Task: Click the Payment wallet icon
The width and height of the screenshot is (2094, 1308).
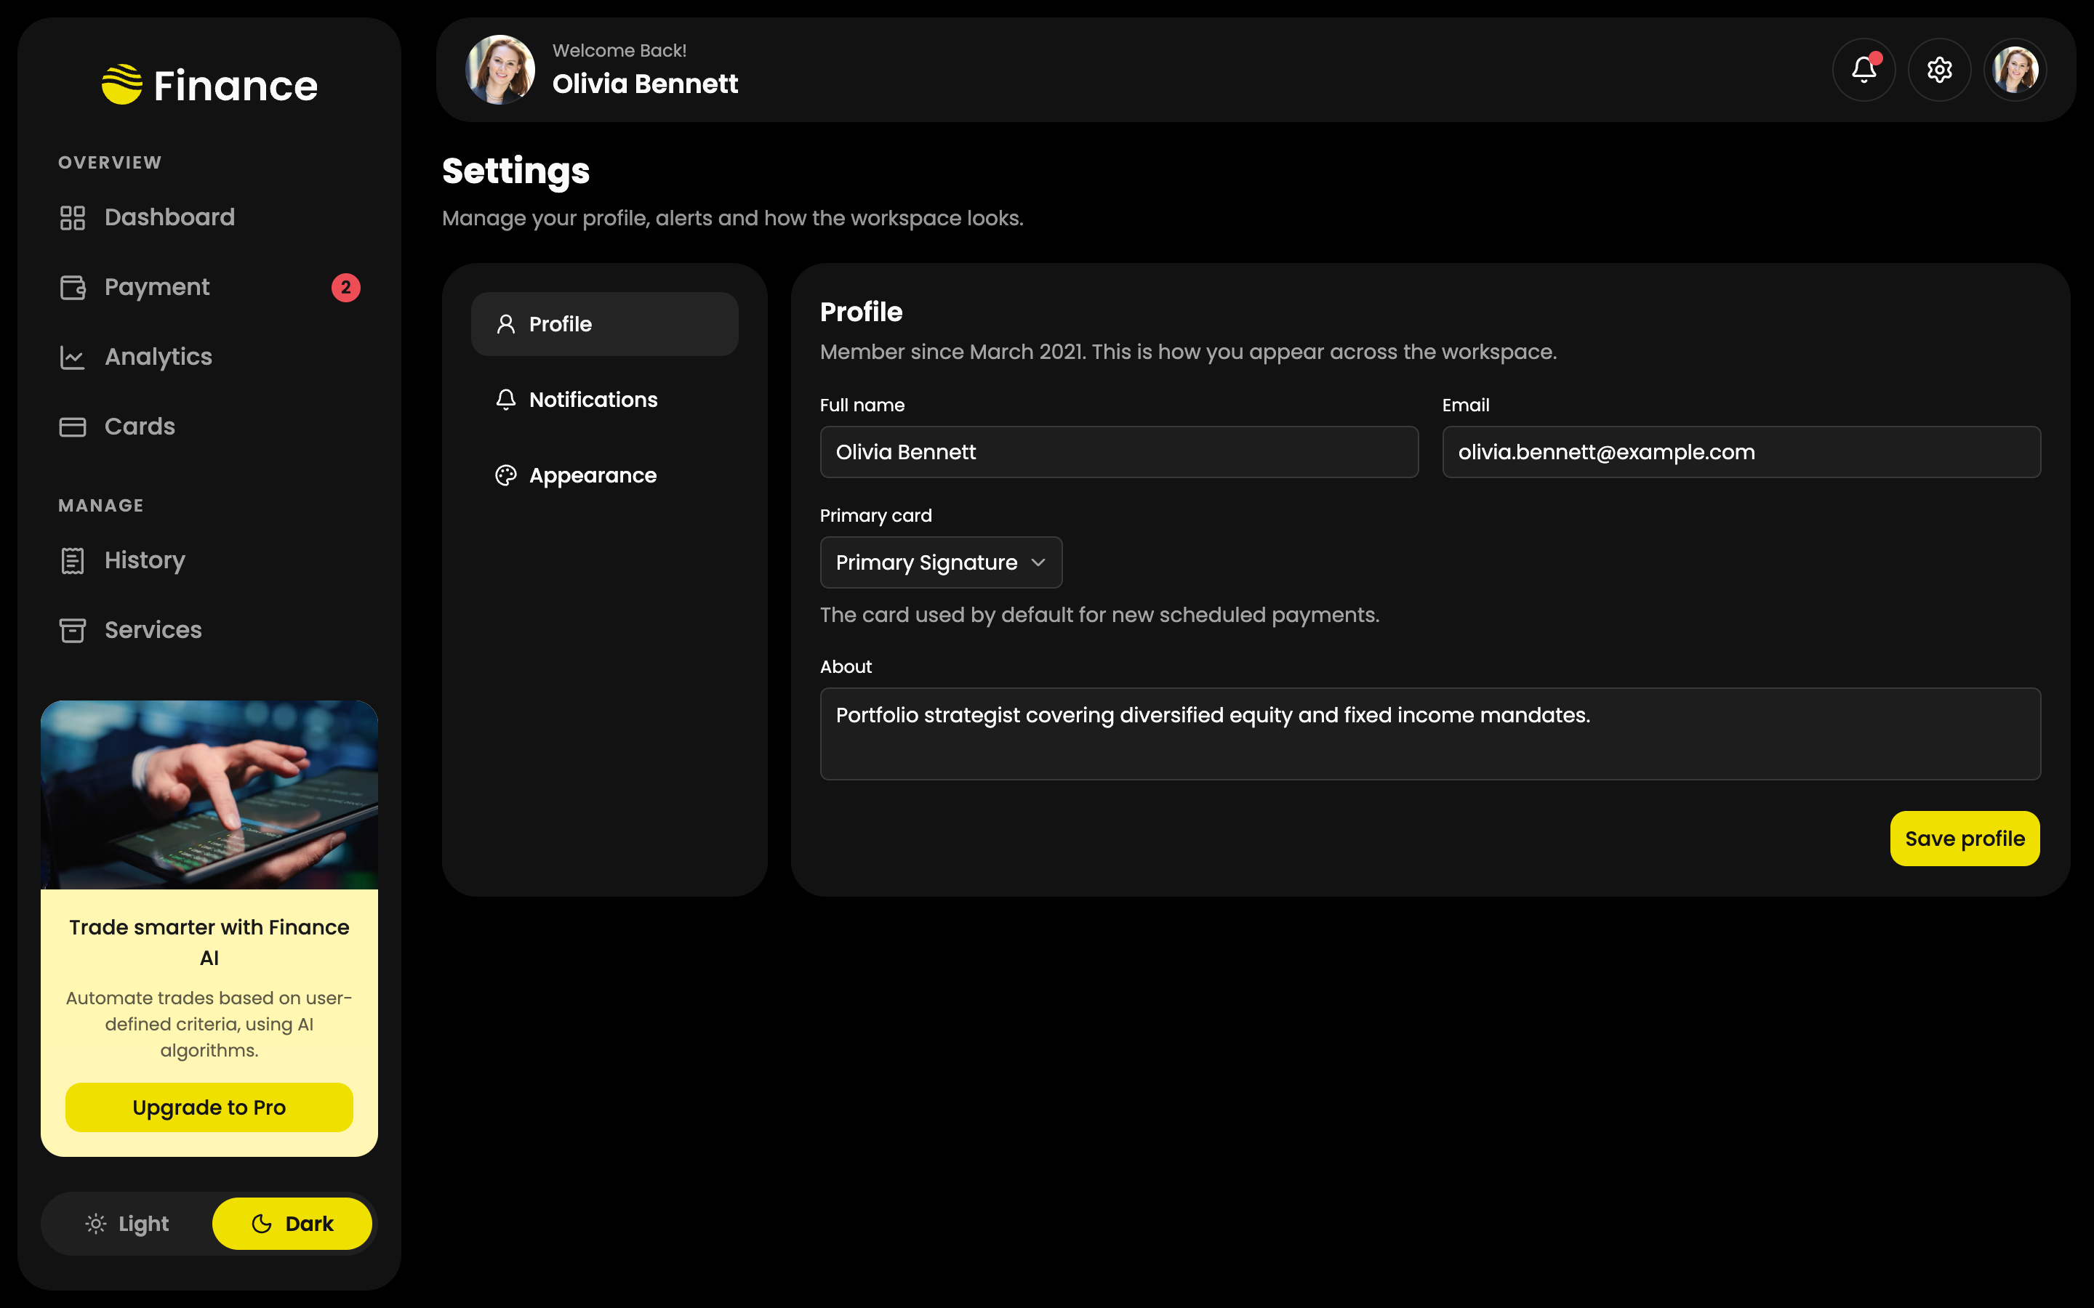Action: point(73,287)
